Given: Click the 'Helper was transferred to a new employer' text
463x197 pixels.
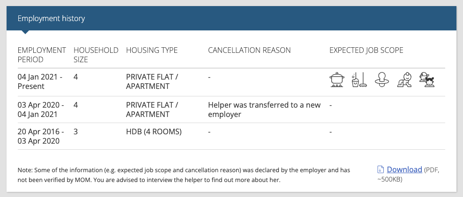Looking at the screenshot, I should pos(264,109).
